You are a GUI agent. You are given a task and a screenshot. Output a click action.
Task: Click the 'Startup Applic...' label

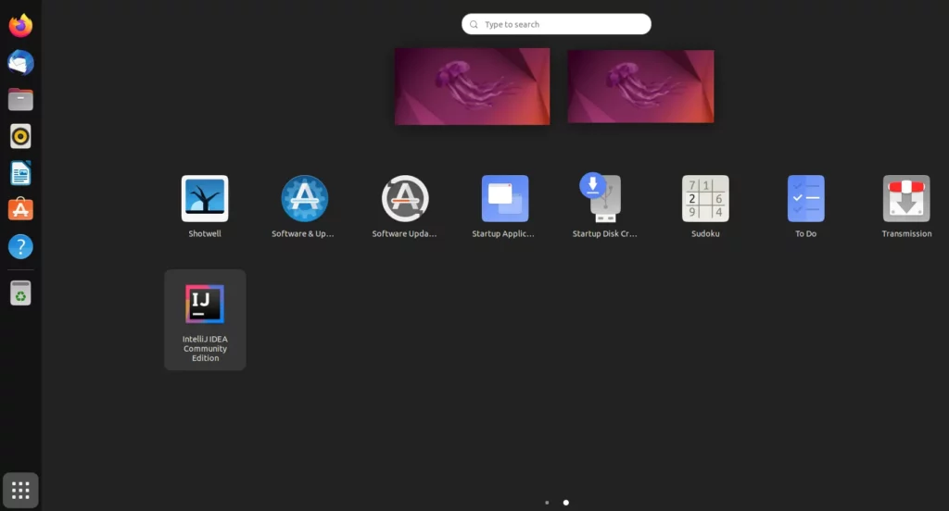click(x=503, y=233)
